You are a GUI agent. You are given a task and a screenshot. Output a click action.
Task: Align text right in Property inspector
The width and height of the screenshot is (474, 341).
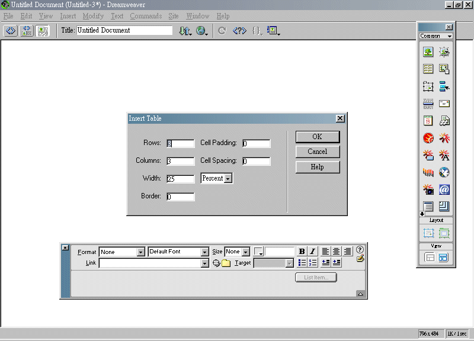pyautogui.click(x=347, y=251)
